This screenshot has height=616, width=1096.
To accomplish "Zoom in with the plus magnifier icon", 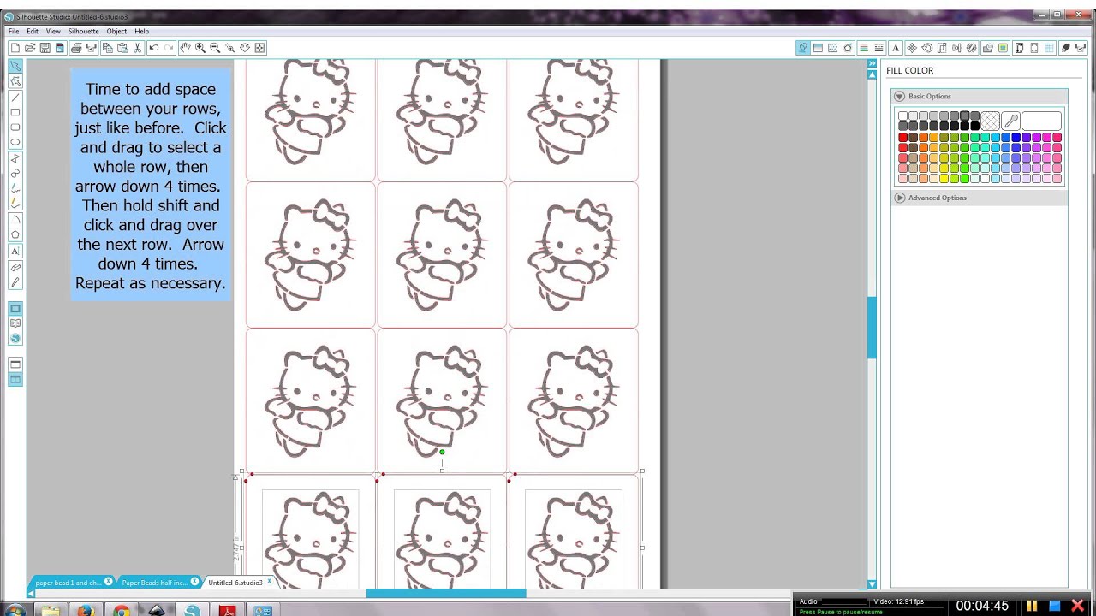I will point(200,48).
